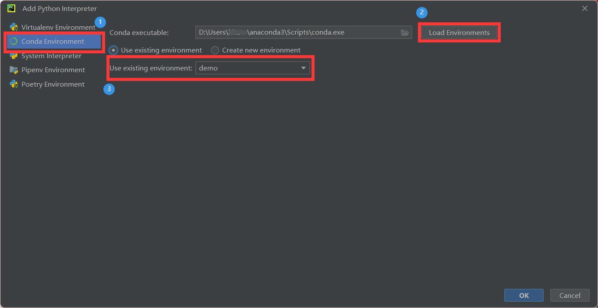
Task: Click the Load Environments button
Action: [x=459, y=33]
